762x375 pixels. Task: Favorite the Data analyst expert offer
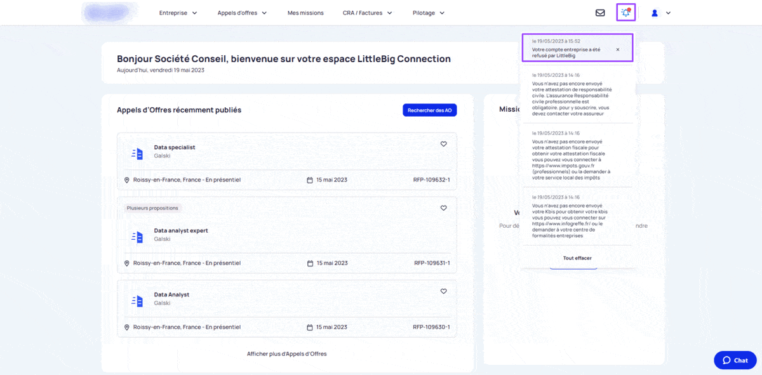444,208
